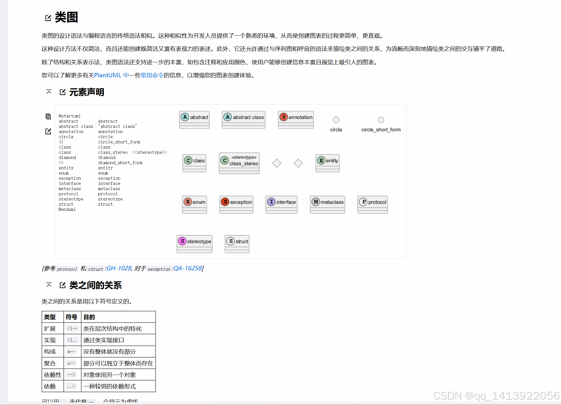Click the pink stereotype element icon
Image resolution: width=561 pixels, height=405 pixels.
click(182, 241)
